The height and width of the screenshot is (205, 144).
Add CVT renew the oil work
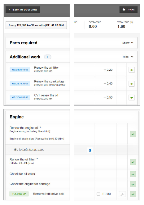[132, 98]
